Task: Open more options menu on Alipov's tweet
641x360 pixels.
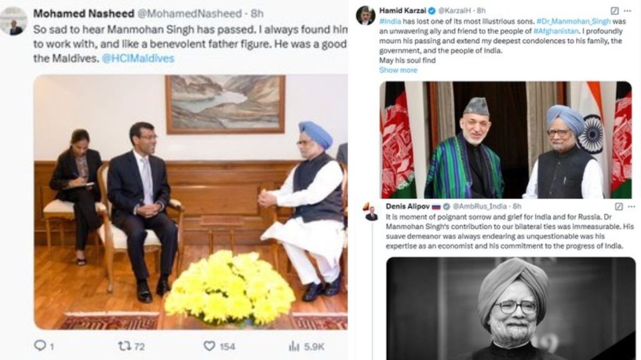Action: coord(632,206)
